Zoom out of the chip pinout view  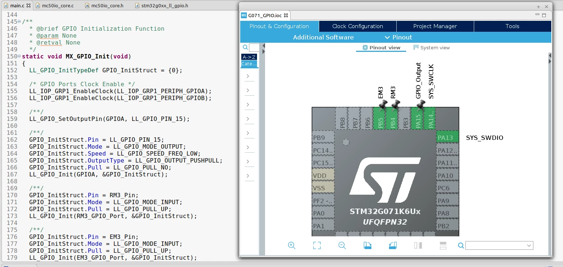[x=342, y=245]
